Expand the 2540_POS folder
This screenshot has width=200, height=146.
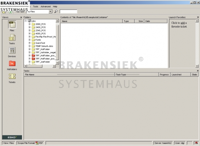(x=30, y=30)
